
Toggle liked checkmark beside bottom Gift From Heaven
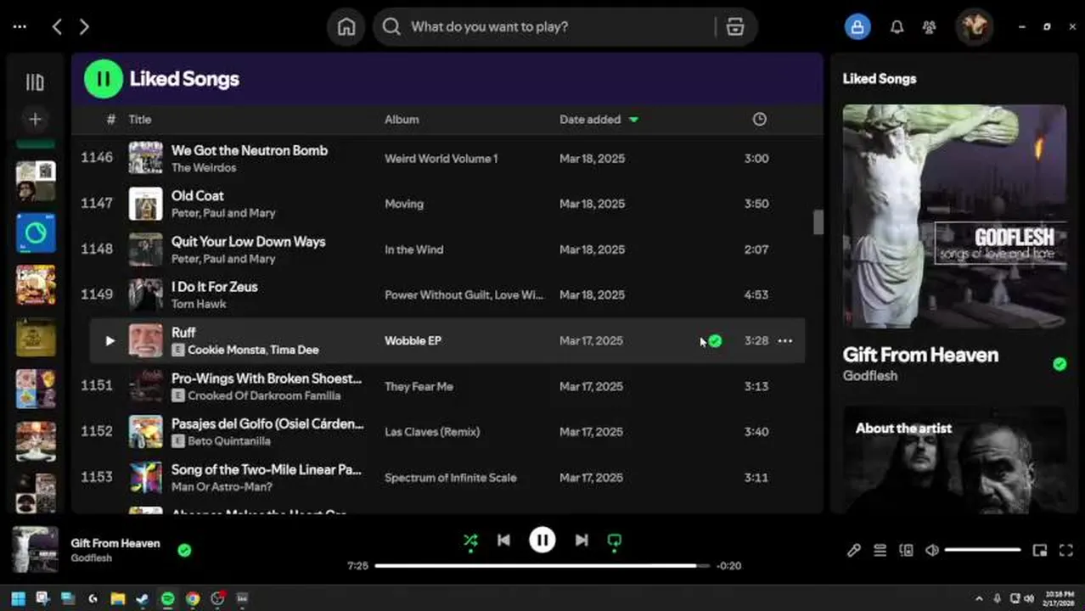(184, 550)
